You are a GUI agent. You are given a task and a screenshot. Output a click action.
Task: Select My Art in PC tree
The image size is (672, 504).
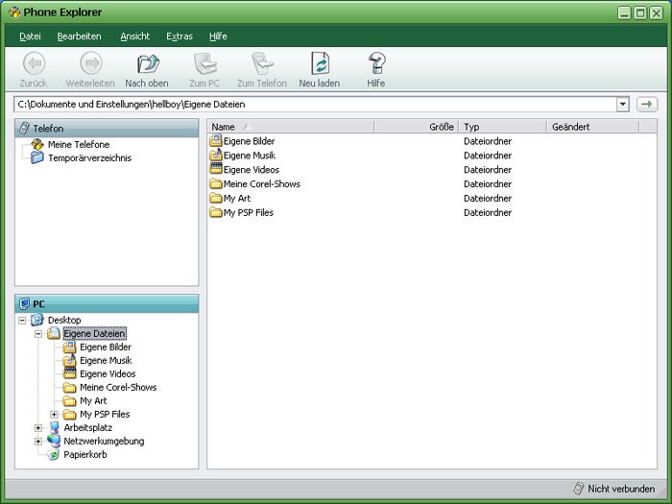pos(93,400)
